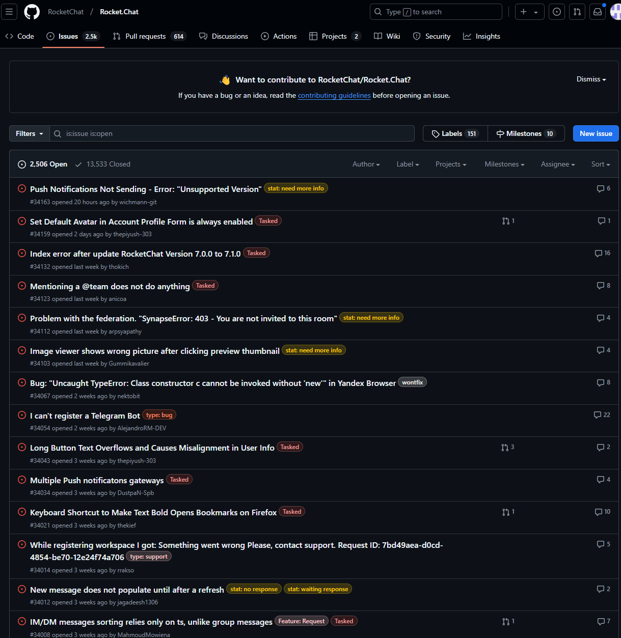621x638 pixels.
Task: Open Set Default Avatar issue
Action: (142, 221)
